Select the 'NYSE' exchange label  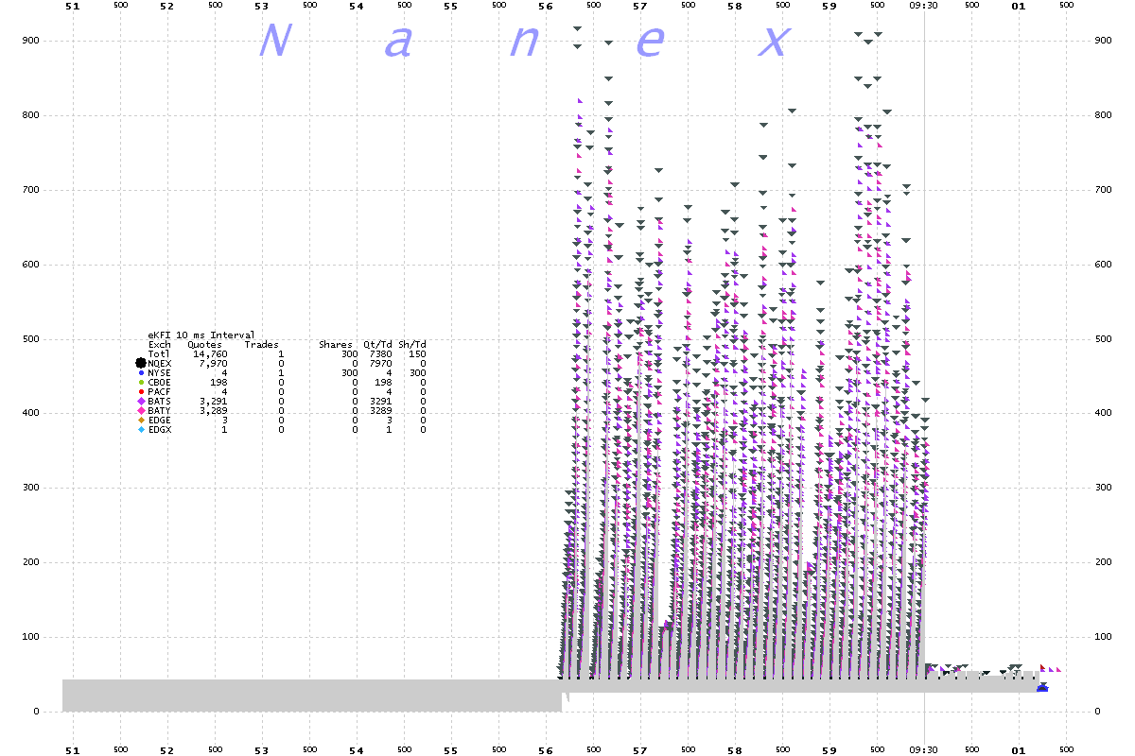[x=159, y=372]
